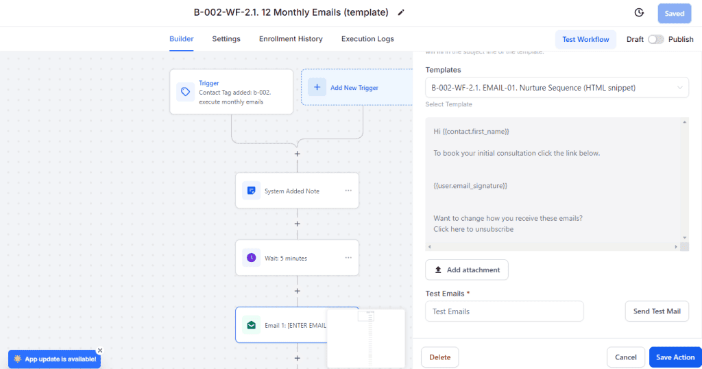The width and height of the screenshot is (702, 369).
Task: Open Wait 5 minutes options menu
Action: 348,257
